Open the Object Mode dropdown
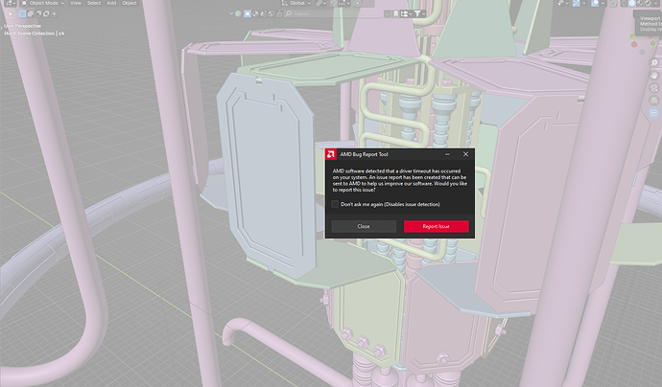The height and width of the screenshot is (387, 662). point(43,3)
